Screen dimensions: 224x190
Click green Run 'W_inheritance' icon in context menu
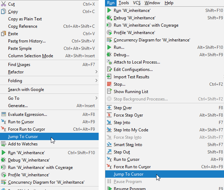pos(4,152)
